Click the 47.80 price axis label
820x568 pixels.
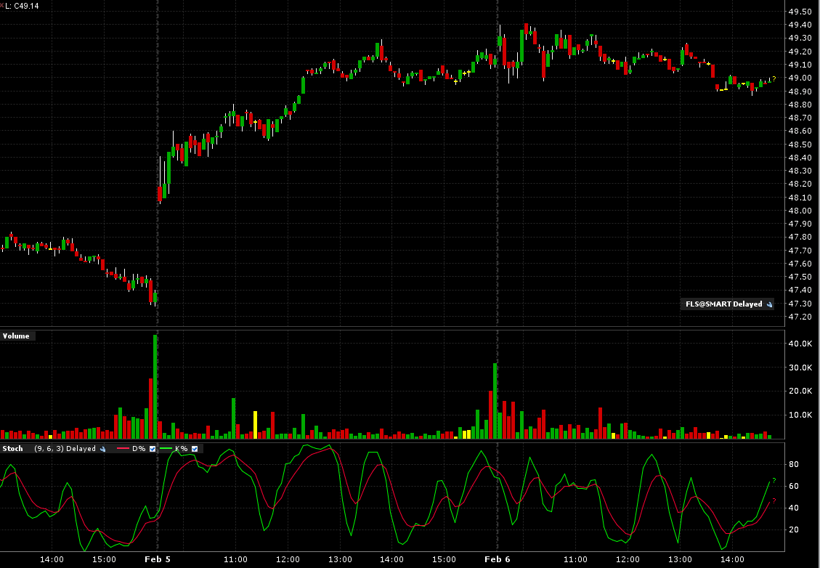tap(800, 238)
